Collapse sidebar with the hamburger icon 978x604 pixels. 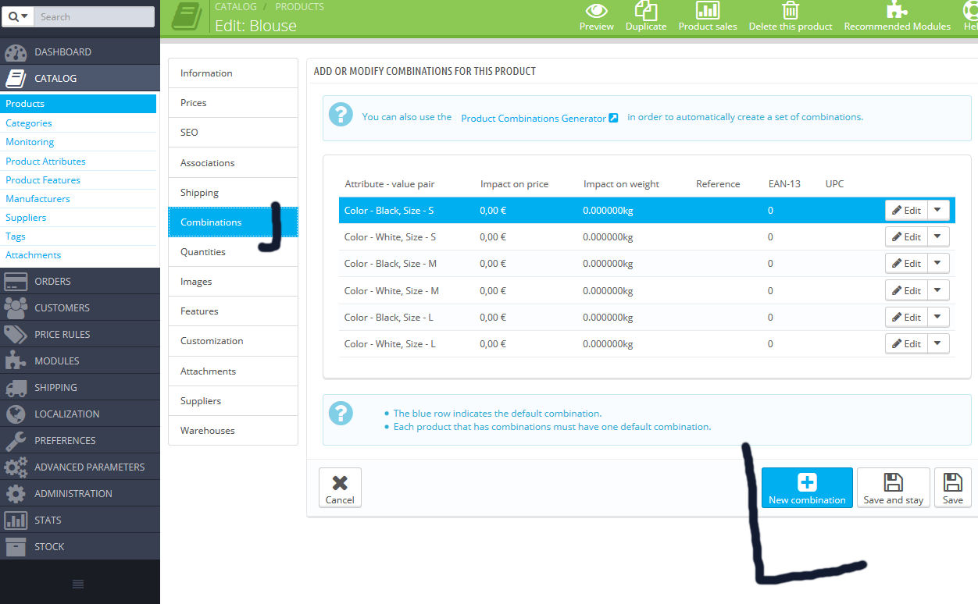point(78,584)
